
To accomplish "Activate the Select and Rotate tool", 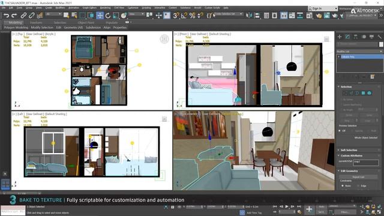I will (108, 16).
